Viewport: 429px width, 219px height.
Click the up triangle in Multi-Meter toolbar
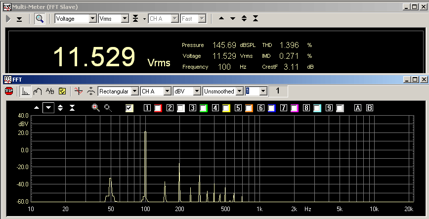coord(221,18)
